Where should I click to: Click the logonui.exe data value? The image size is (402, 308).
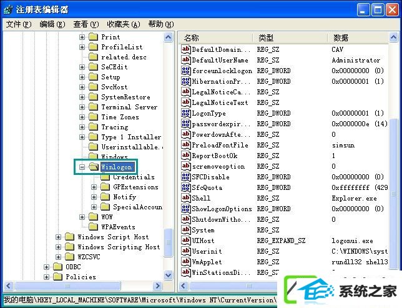pos(352,241)
